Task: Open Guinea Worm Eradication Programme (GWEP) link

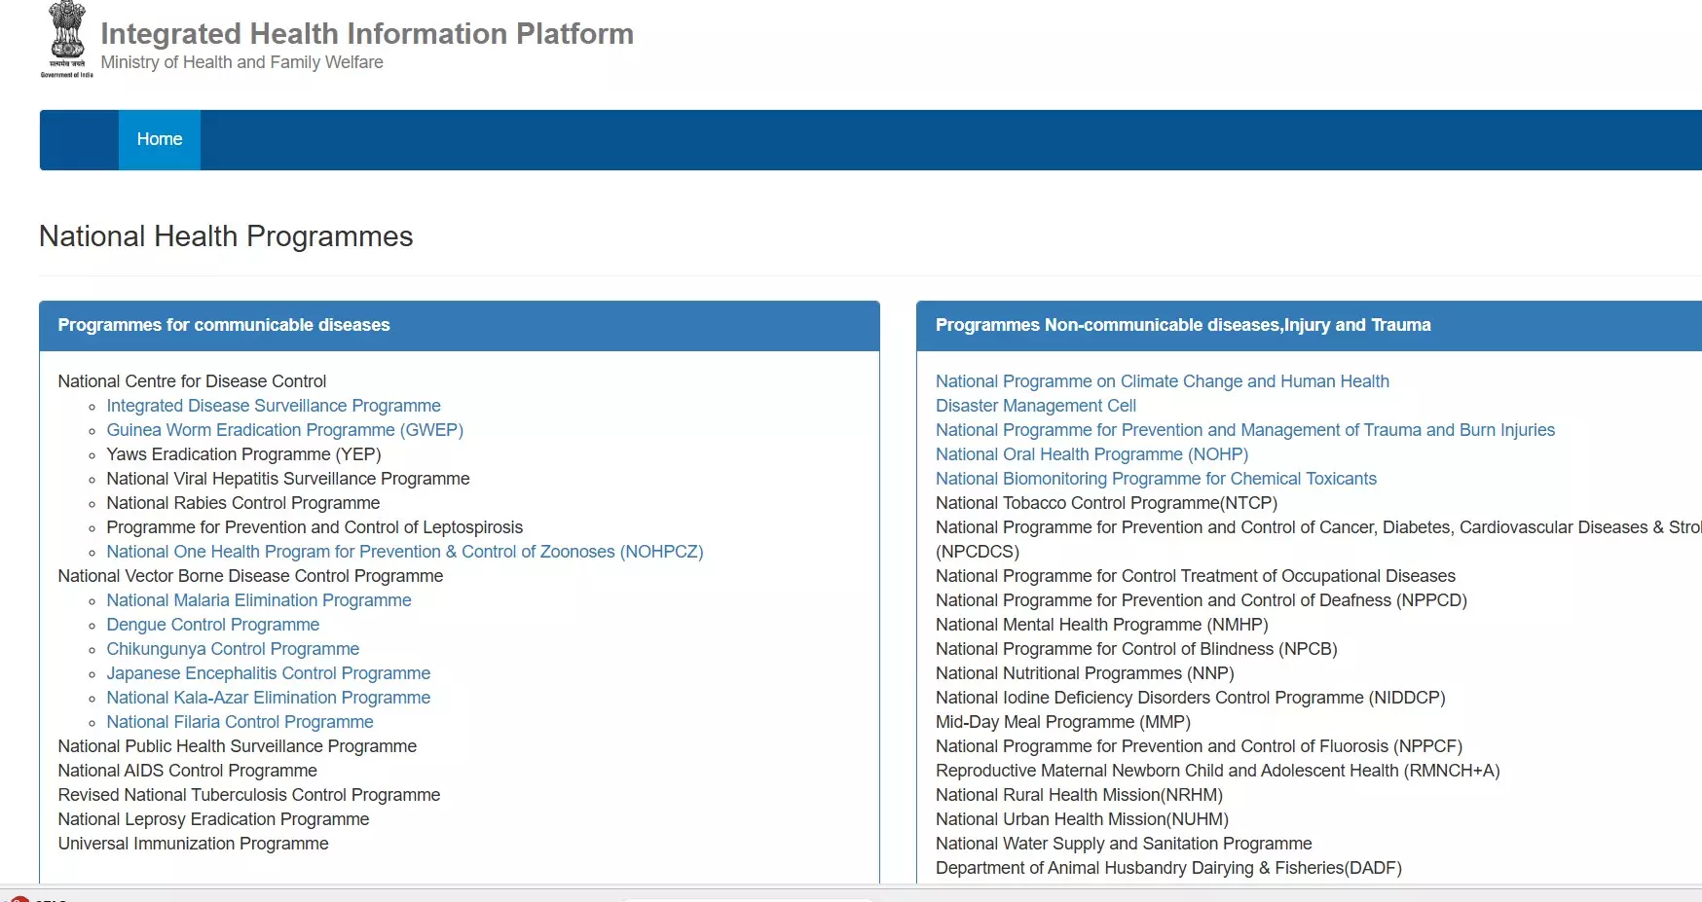Action: pos(284,430)
